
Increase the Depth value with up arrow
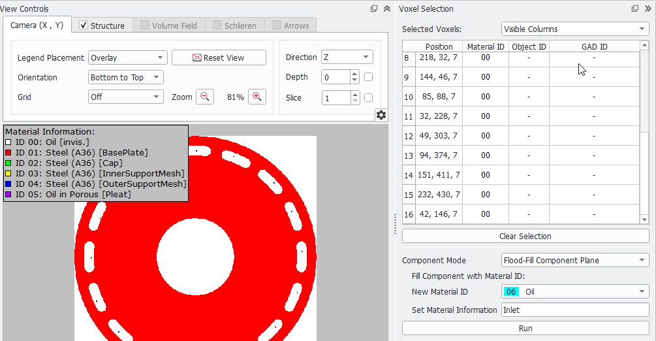coord(355,74)
